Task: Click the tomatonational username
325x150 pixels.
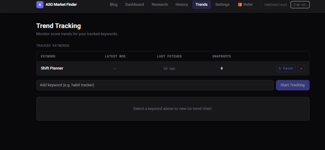Action: pyautogui.click(x=275, y=5)
